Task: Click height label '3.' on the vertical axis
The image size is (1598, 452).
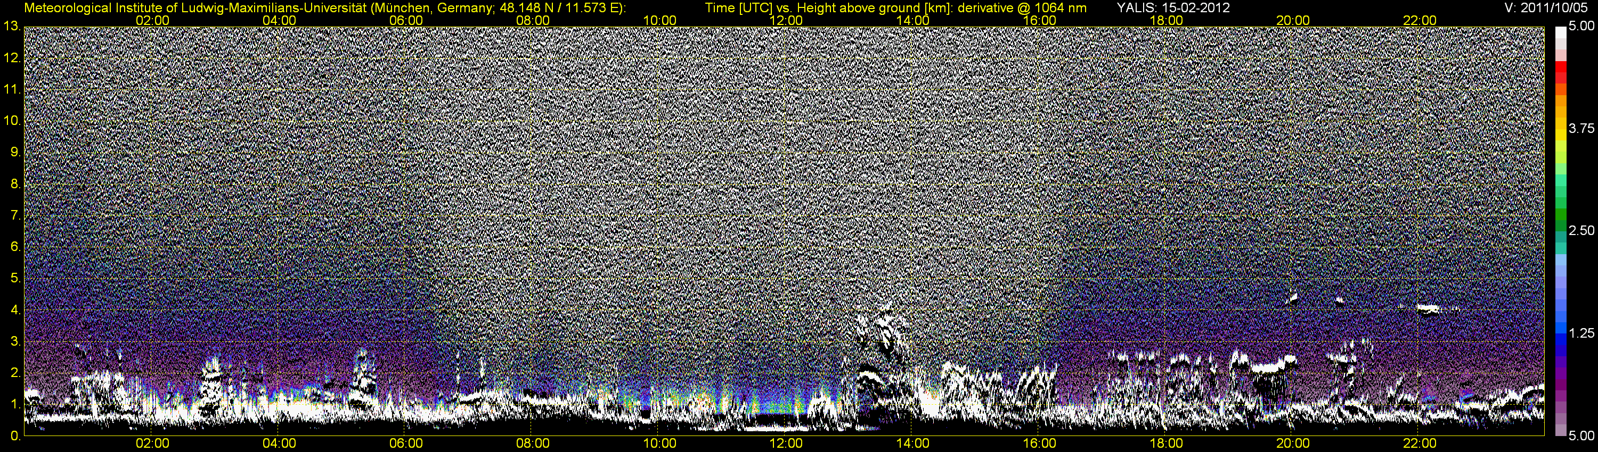Action: pos(16,342)
